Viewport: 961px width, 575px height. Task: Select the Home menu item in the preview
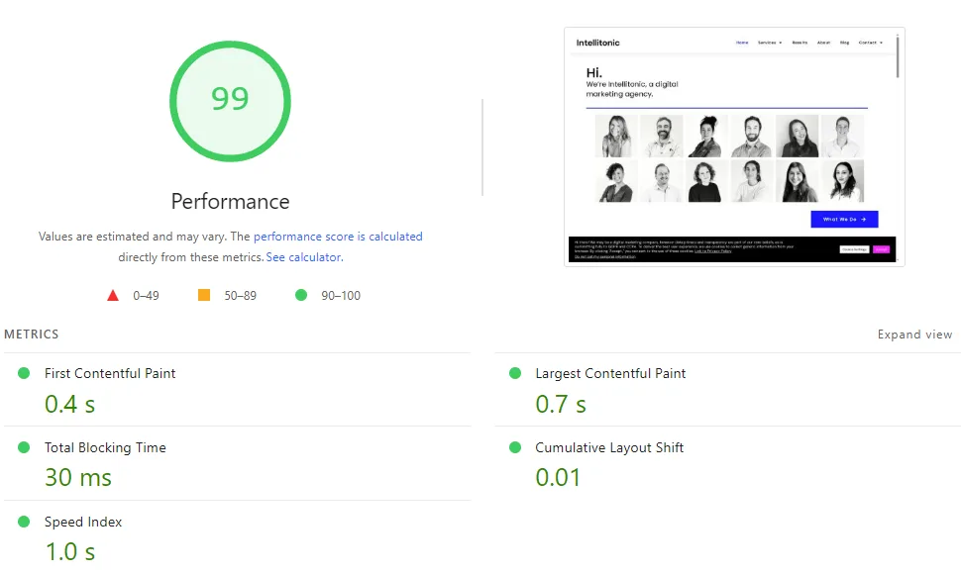[x=742, y=43]
